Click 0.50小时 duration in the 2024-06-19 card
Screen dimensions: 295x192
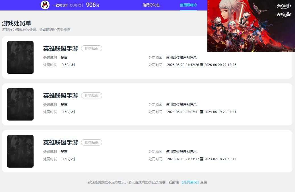tap(68, 112)
